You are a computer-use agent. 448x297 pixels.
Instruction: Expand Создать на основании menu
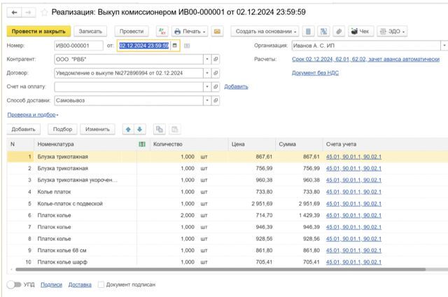265,32
